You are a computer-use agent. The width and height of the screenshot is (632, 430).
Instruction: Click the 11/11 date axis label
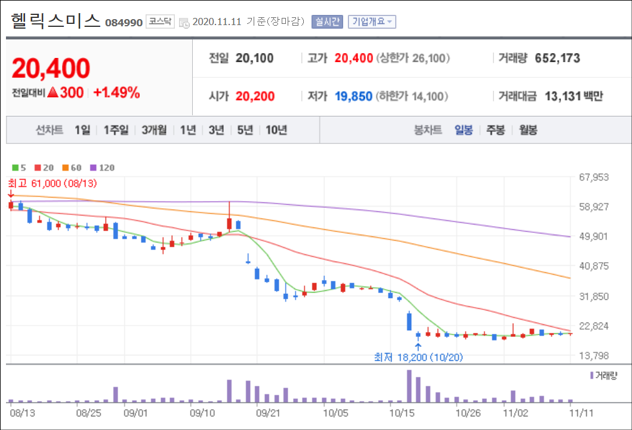click(581, 413)
